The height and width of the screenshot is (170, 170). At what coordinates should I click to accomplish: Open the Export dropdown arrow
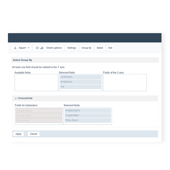point(29,48)
